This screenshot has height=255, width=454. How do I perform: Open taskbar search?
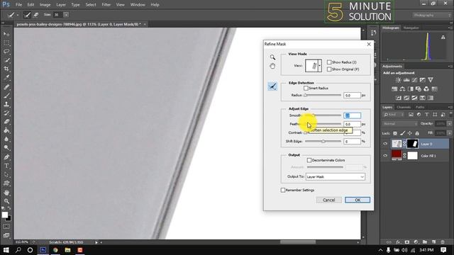(18, 250)
